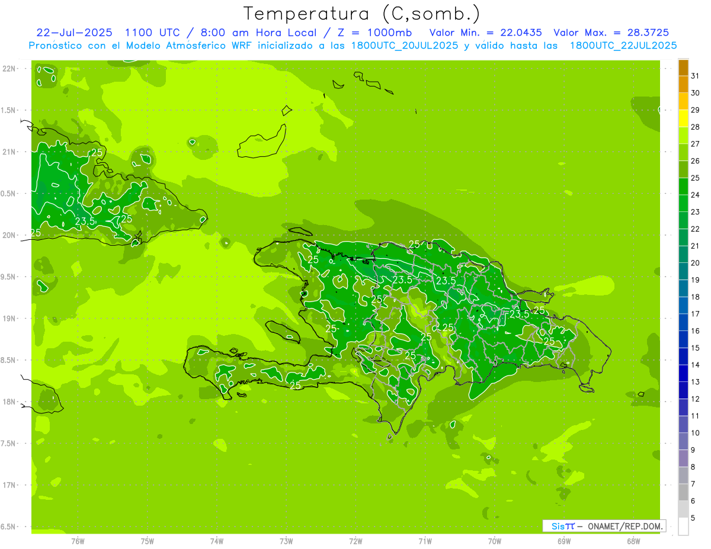Click the legend value 13

695,382
